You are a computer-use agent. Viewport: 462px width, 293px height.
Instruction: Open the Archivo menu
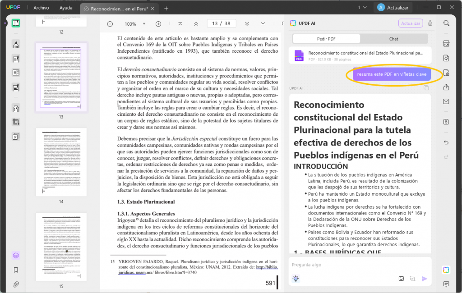tap(41, 8)
